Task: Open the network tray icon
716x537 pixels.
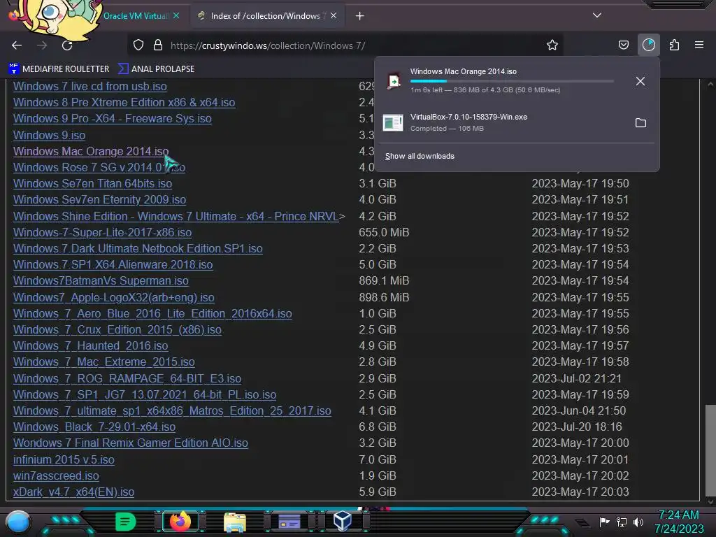Action: click(x=622, y=522)
